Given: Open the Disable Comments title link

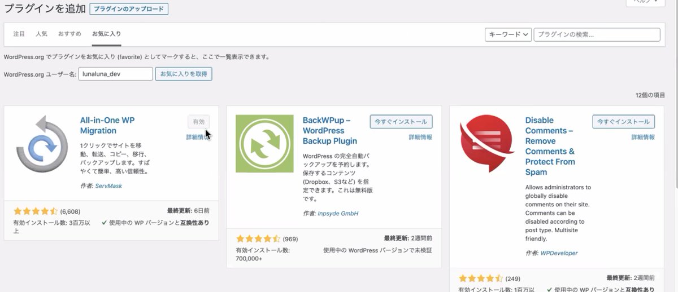Looking at the screenshot, I should click(550, 146).
